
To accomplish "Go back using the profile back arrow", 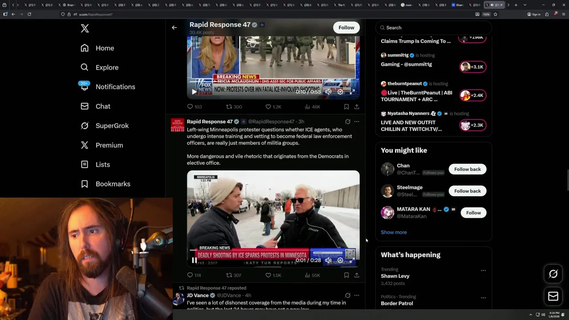I will click(174, 28).
